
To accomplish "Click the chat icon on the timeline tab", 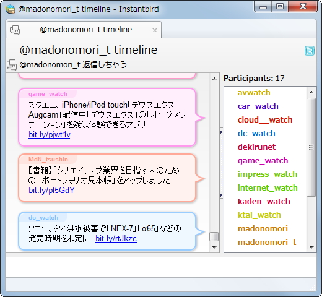I will 15,30.
